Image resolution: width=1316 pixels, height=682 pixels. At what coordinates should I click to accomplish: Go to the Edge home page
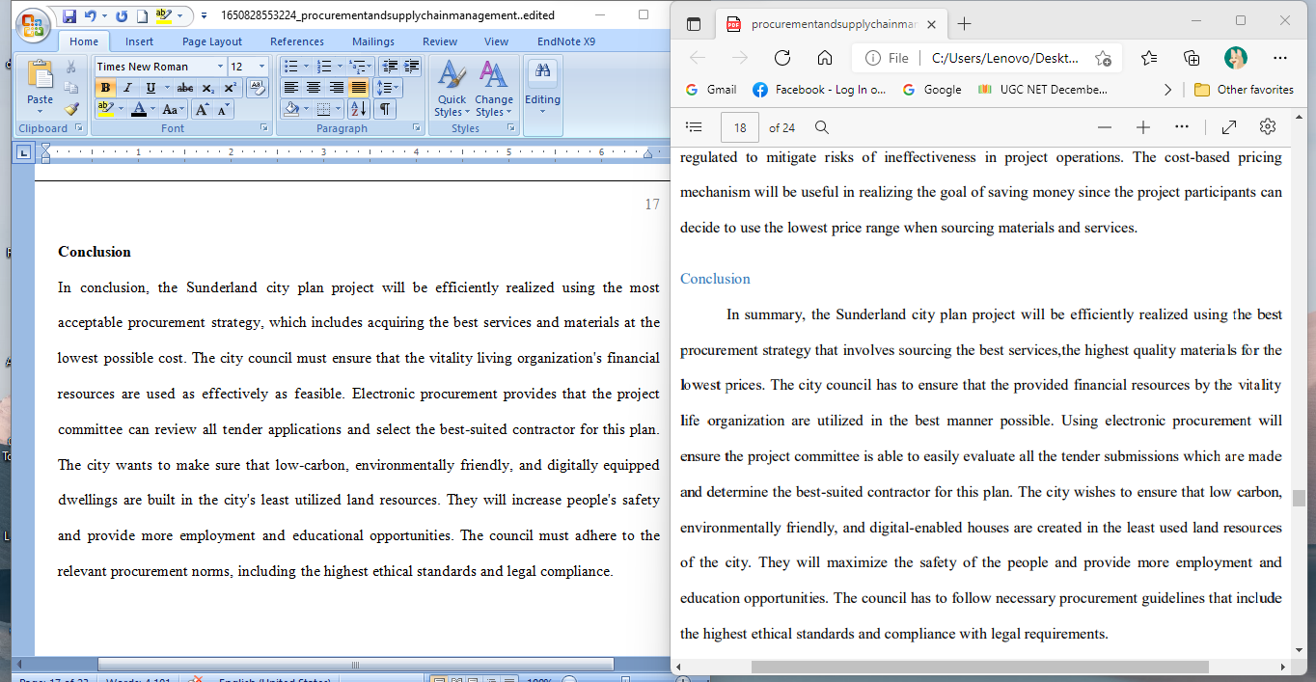coord(825,58)
